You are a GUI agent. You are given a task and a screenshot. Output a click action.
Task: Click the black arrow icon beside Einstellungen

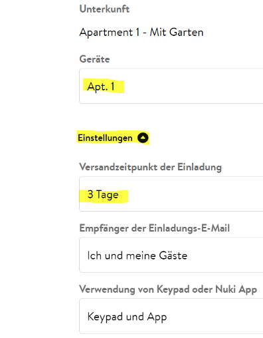(143, 138)
